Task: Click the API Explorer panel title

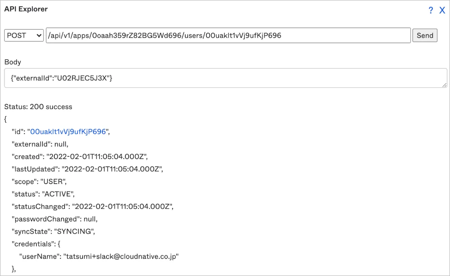Action: [26, 9]
